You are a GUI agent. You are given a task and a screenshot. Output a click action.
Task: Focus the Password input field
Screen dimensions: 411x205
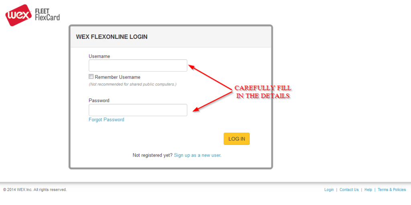138,110
